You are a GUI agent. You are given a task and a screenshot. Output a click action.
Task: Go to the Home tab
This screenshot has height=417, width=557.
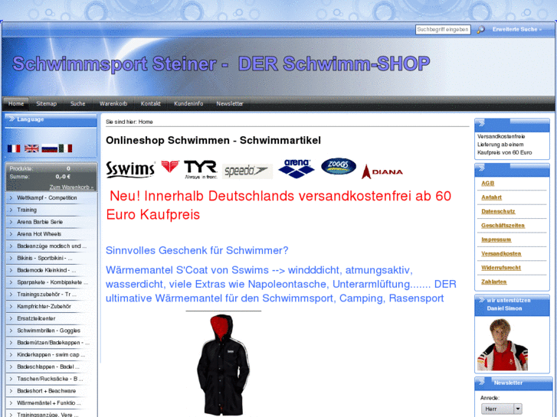(16, 103)
